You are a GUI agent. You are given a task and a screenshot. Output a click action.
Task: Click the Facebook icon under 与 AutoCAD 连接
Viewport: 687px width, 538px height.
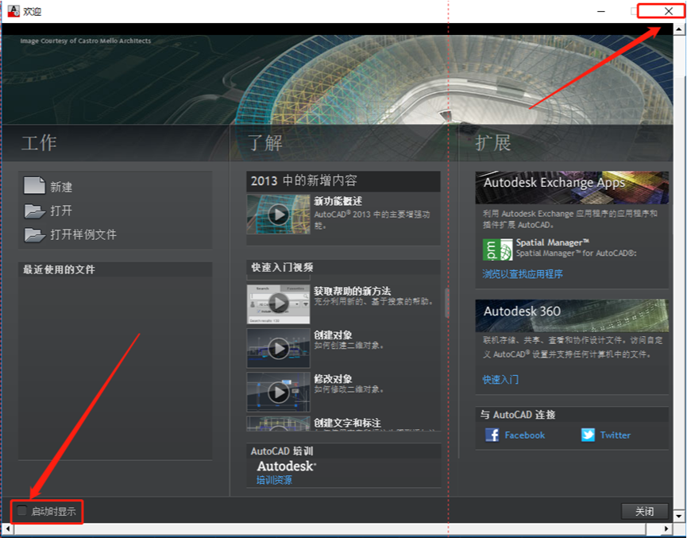coord(493,435)
